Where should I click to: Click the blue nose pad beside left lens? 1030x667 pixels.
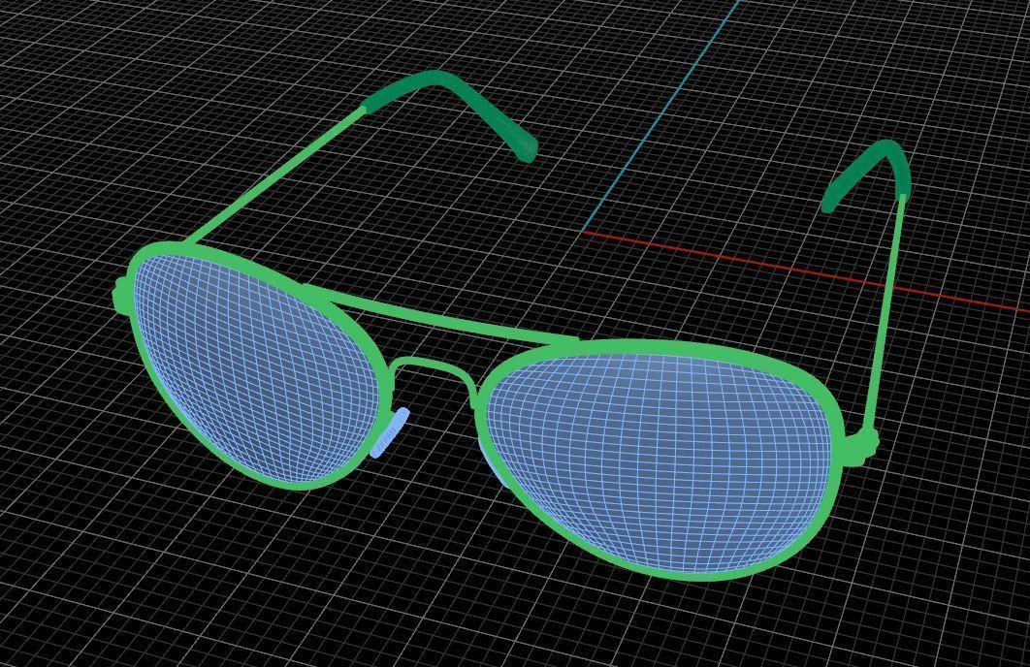pos(390,432)
